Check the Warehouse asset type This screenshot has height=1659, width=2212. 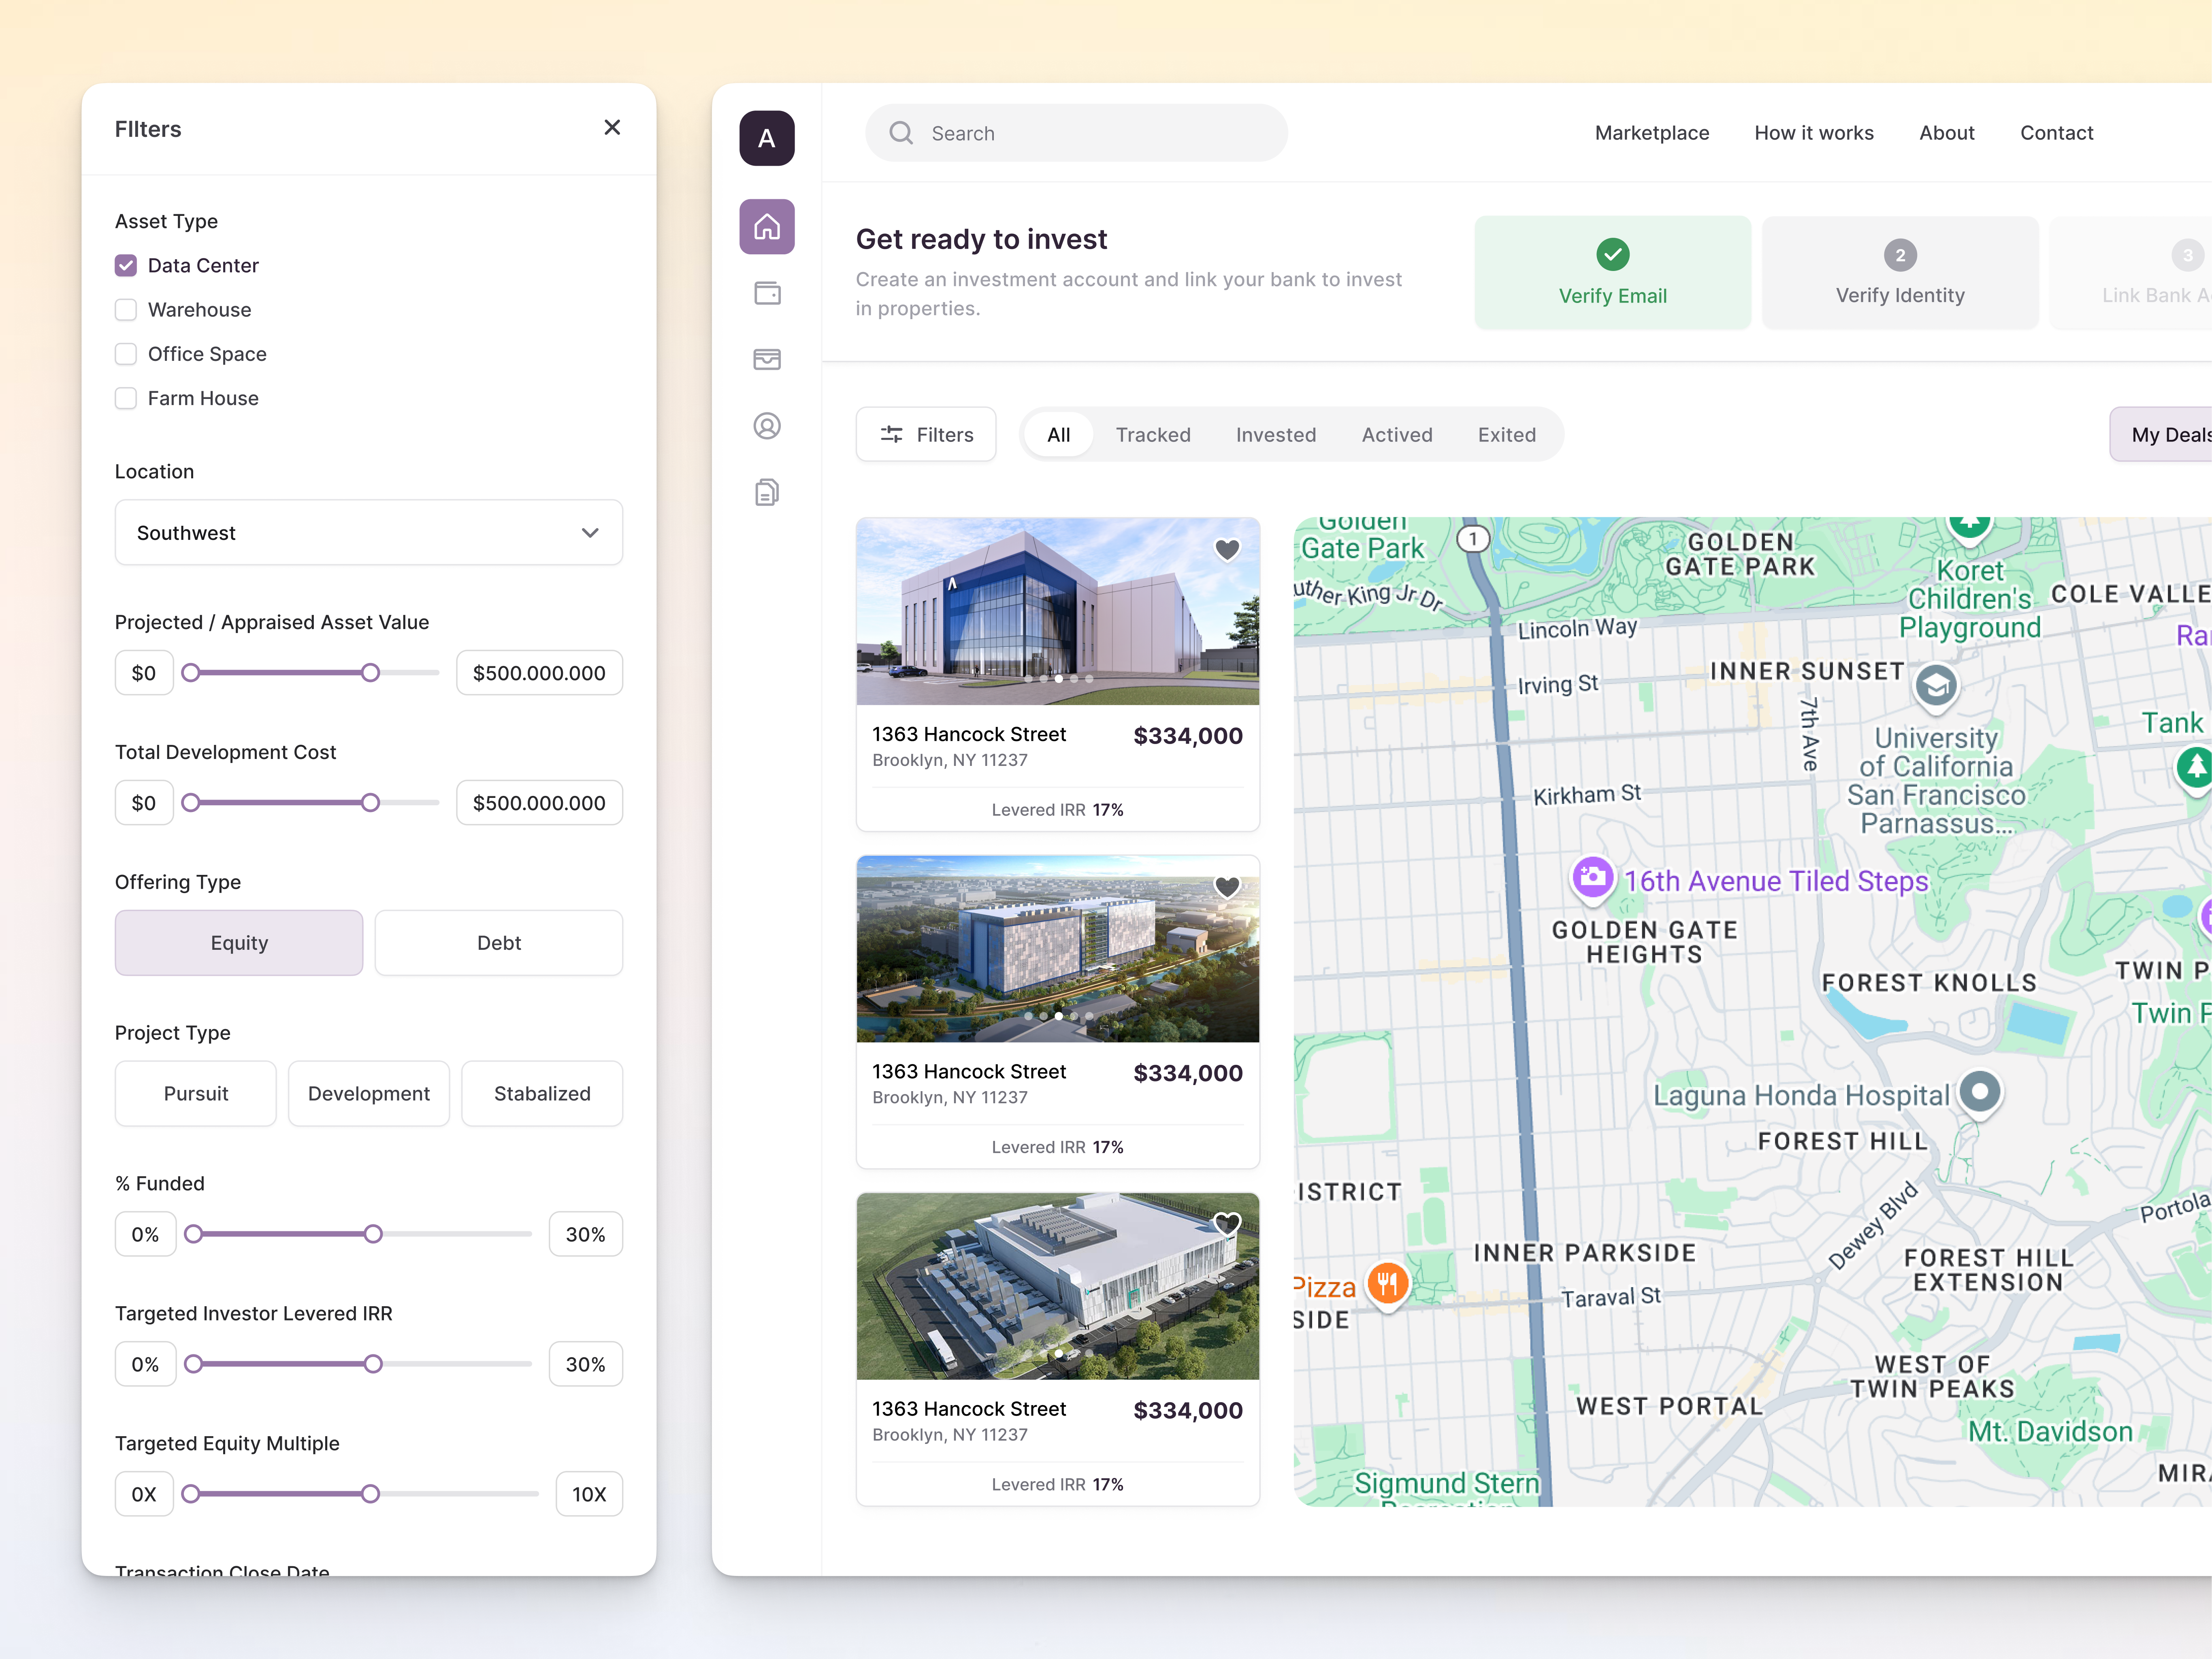[126, 310]
